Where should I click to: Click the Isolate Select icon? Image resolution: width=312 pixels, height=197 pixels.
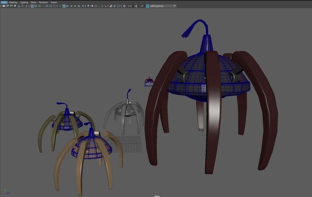coord(106,6)
